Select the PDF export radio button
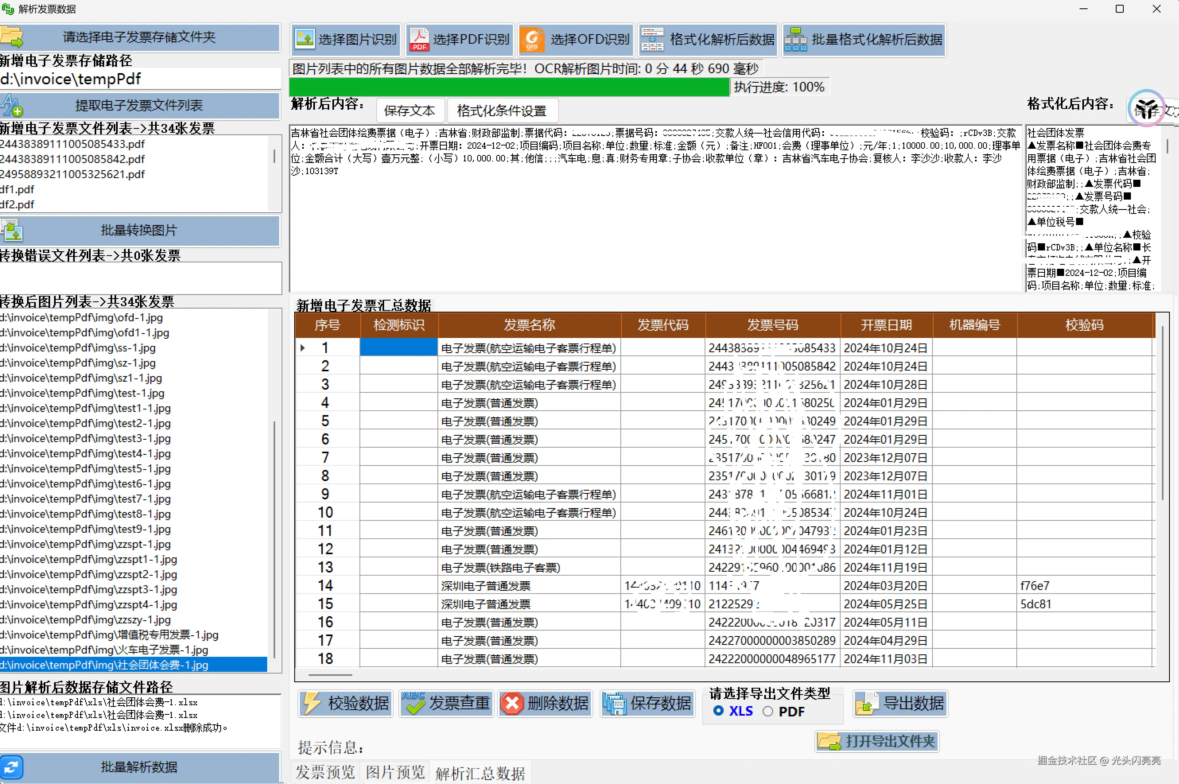The width and height of the screenshot is (1179, 784). tap(768, 711)
